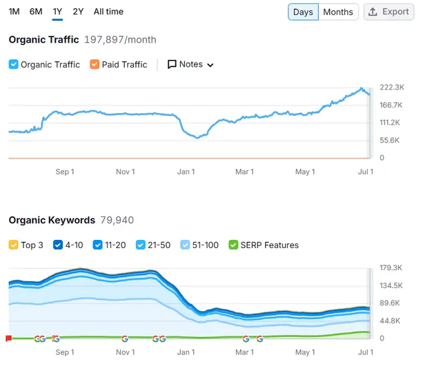The width and height of the screenshot is (423, 375).
Task: Open the Notes dropdown
Action: point(190,64)
